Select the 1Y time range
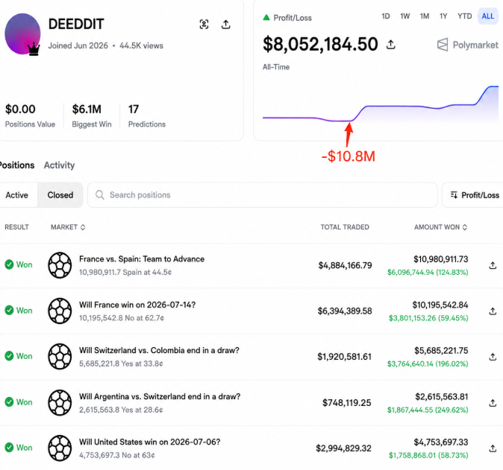The image size is (503, 470). point(443,16)
